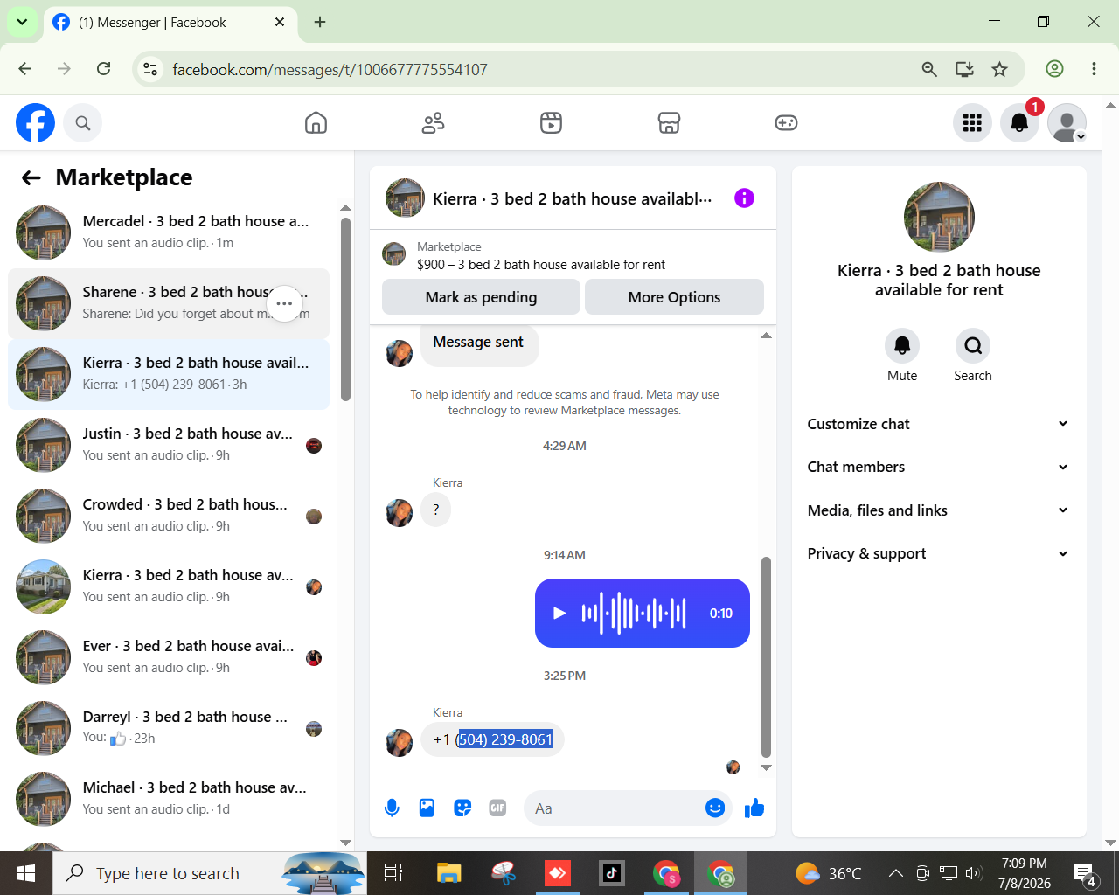This screenshot has width=1119, height=895.
Task: Open File Explorer from taskbar
Action: tap(448, 873)
